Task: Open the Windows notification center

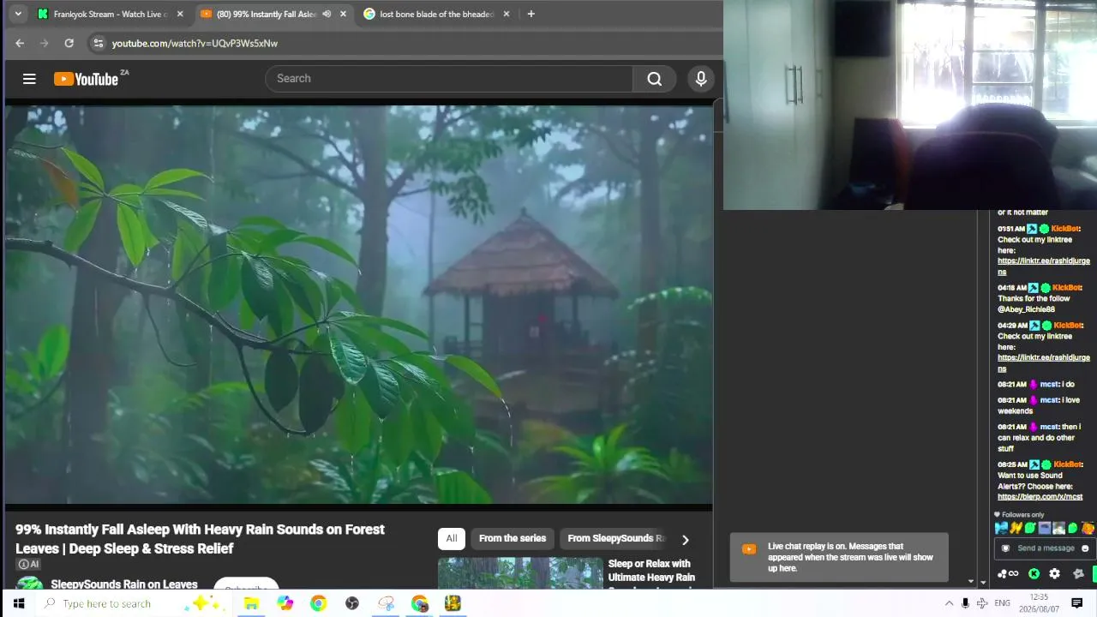Action: [x=1077, y=603]
